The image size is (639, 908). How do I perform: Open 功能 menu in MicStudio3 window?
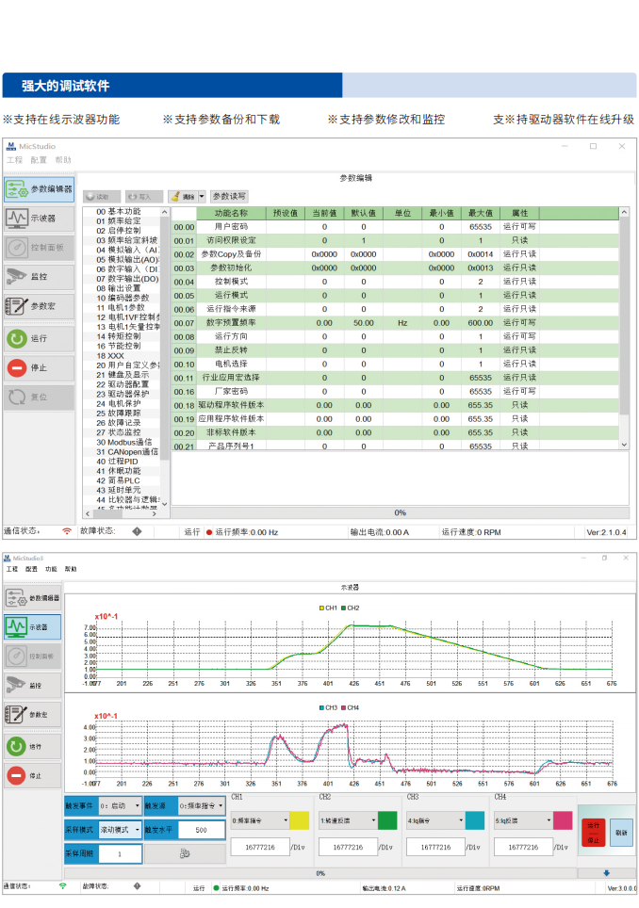coord(52,569)
